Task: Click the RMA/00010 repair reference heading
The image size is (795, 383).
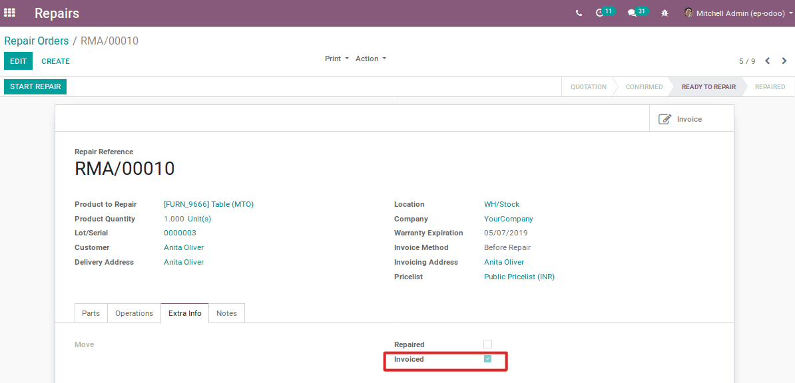Action: coord(125,169)
